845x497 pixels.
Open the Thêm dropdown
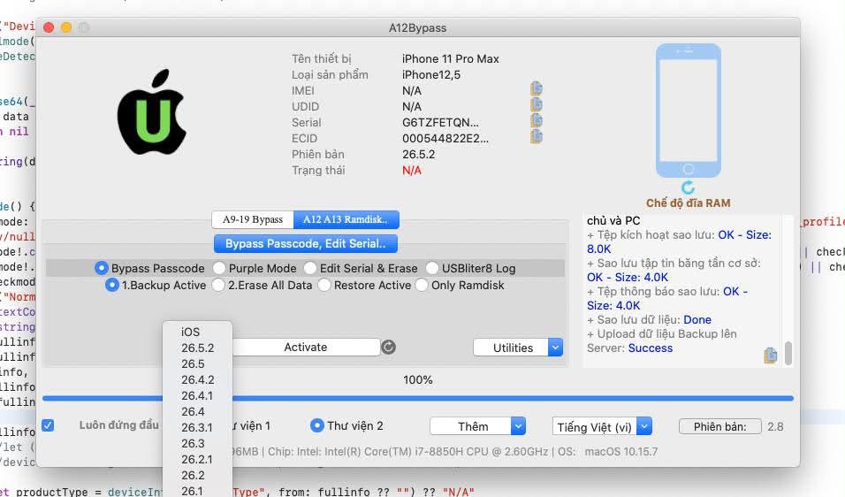pyautogui.click(x=477, y=426)
